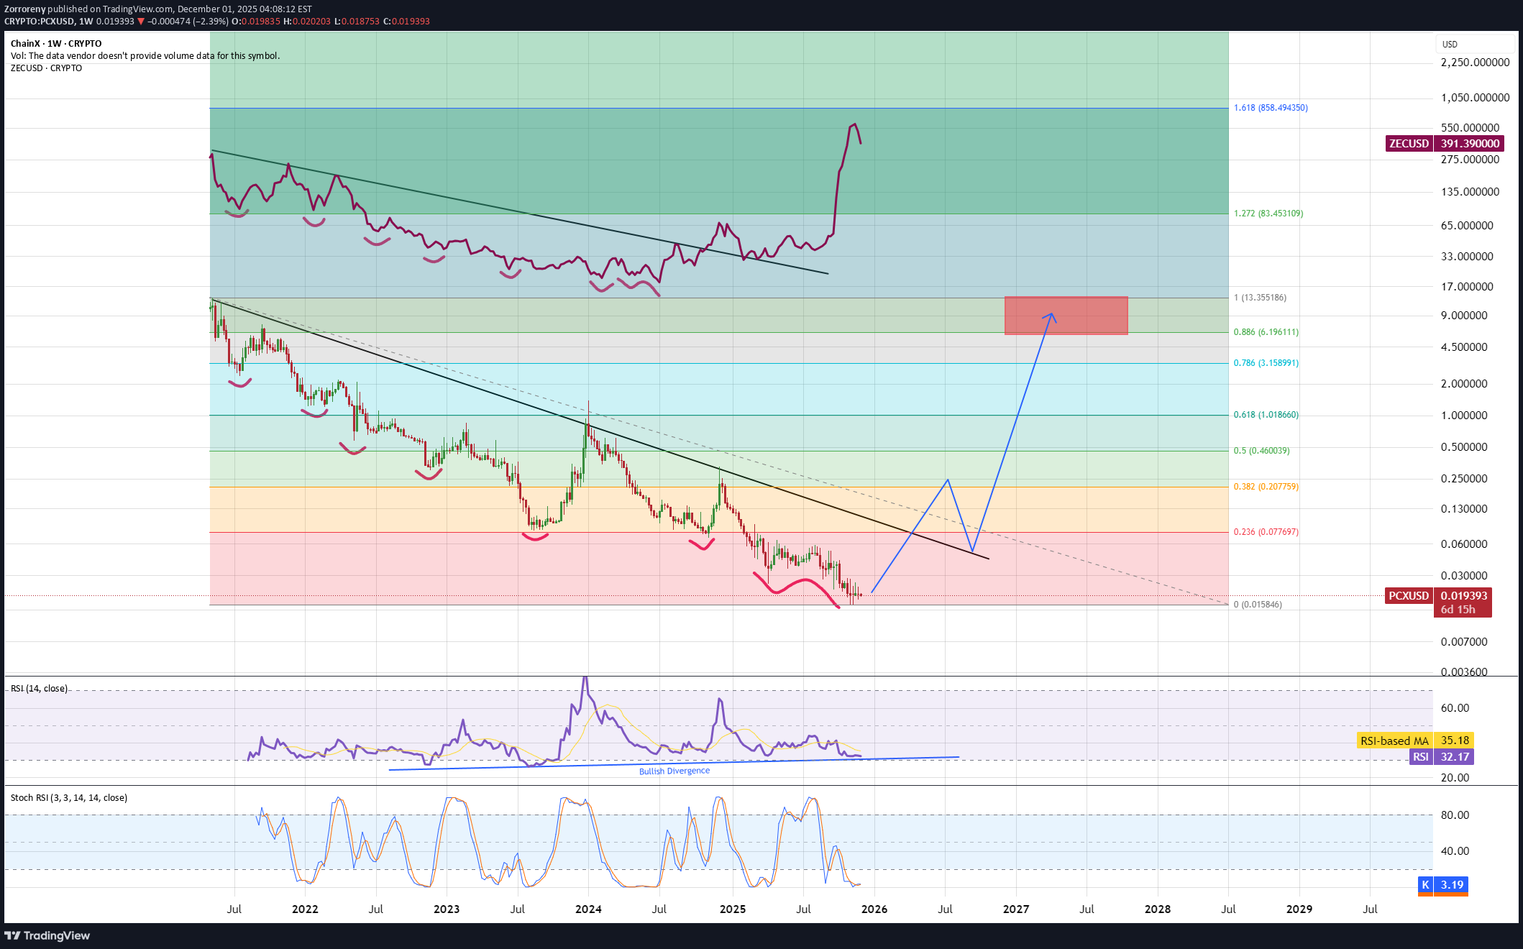Click the blue projection arrow head
This screenshot has height=949, width=1523.
(x=1051, y=315)
